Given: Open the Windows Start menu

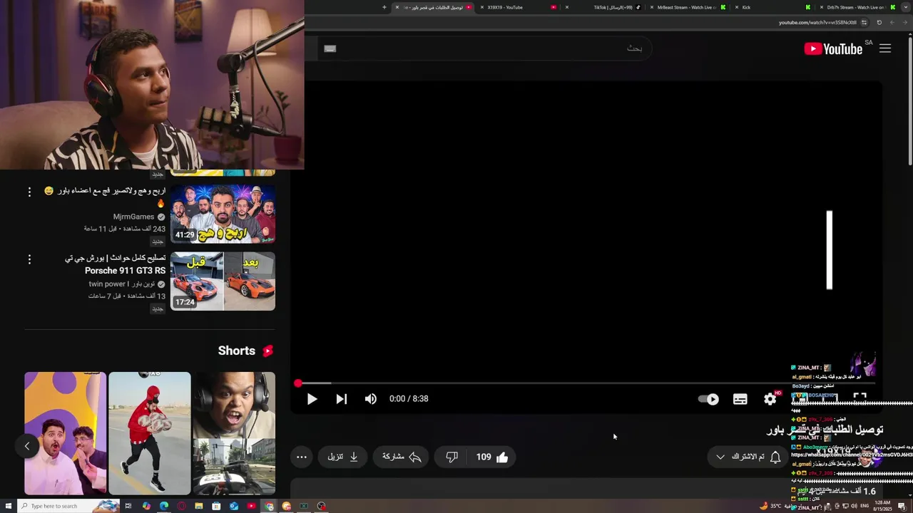Looking at the screenshot, I should (7, 506).
